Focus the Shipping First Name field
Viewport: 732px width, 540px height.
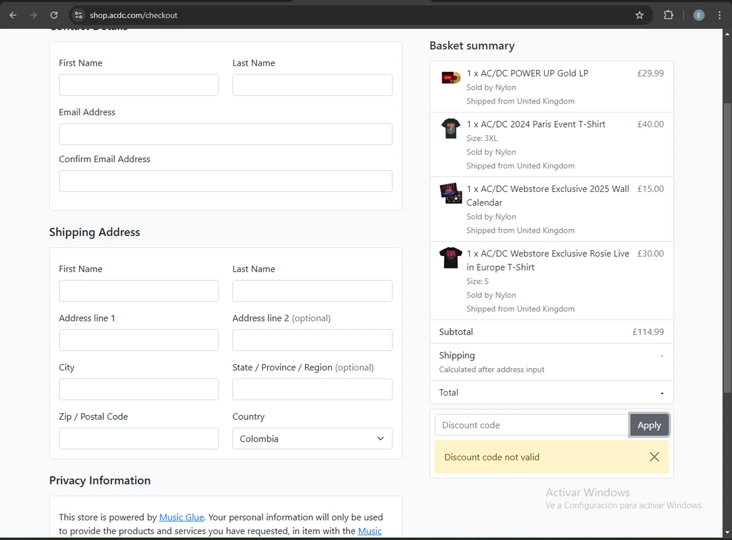click(x=139, y=291)
